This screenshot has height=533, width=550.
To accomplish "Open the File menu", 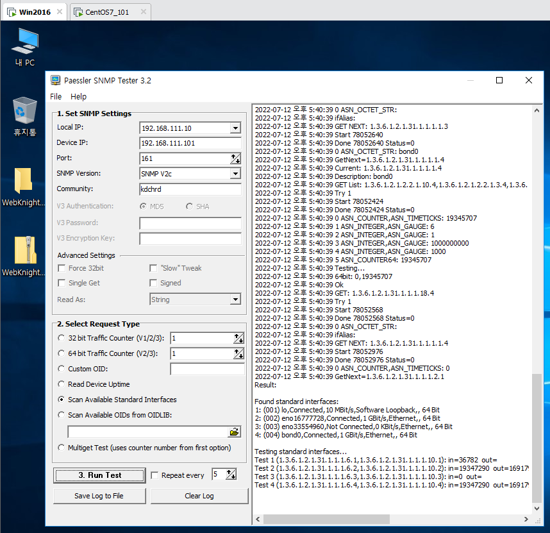I will (x=56, y=96).
